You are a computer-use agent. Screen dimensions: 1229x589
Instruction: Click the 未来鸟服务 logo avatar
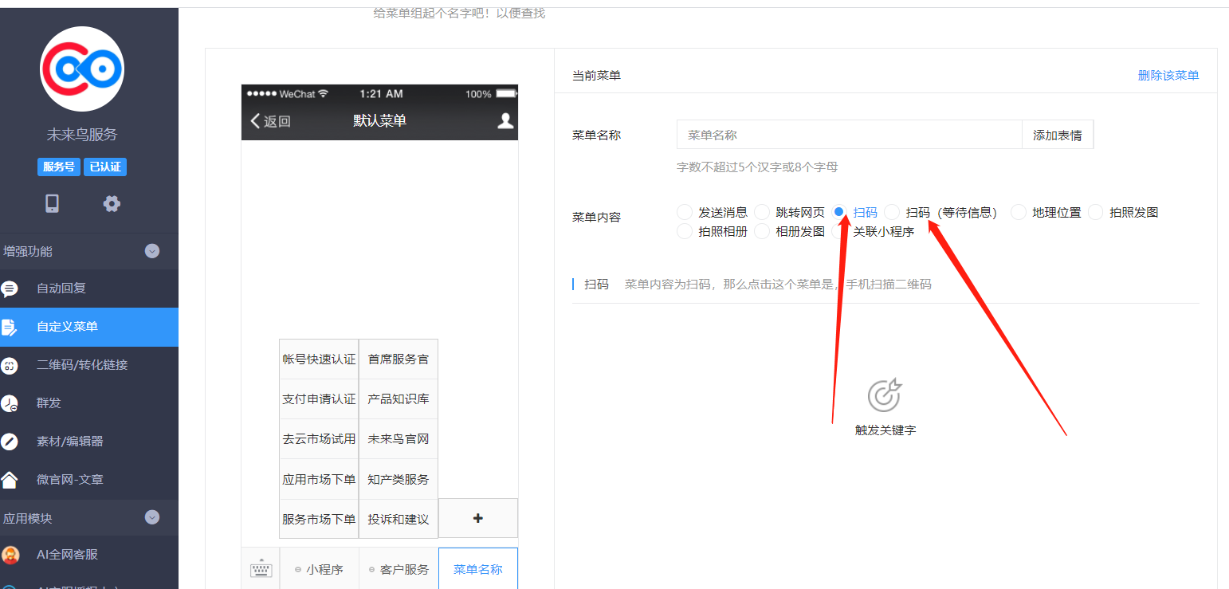click(x=82, y=69)
